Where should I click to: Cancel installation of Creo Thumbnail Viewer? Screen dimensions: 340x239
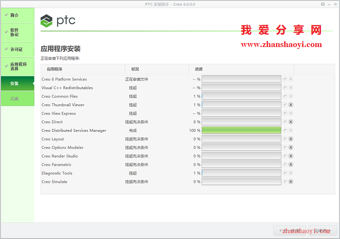pyautogui.click(x=291, y=105)
